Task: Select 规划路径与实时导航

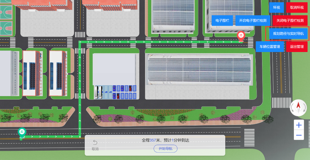Action: (x=288, y=34)
